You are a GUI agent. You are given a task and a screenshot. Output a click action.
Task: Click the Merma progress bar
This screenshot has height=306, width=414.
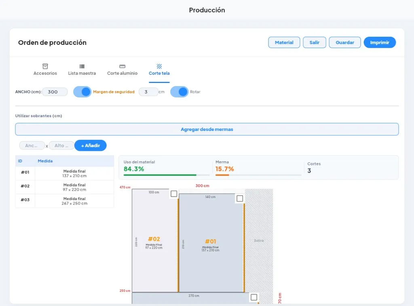click(x=258, y=175)
